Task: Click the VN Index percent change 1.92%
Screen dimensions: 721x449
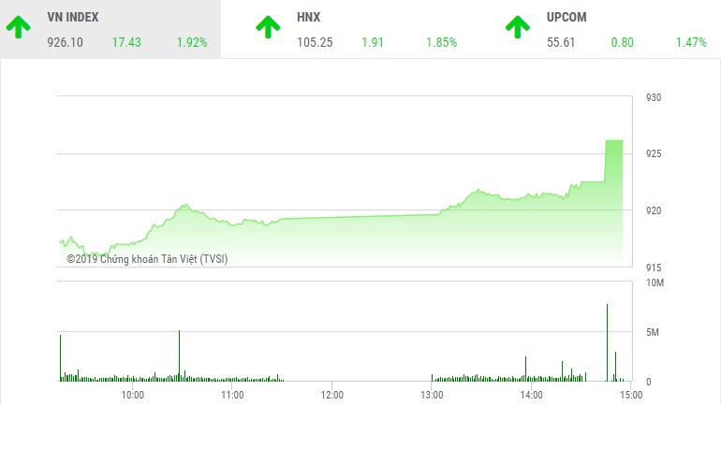Action: (x=191, y=42)
